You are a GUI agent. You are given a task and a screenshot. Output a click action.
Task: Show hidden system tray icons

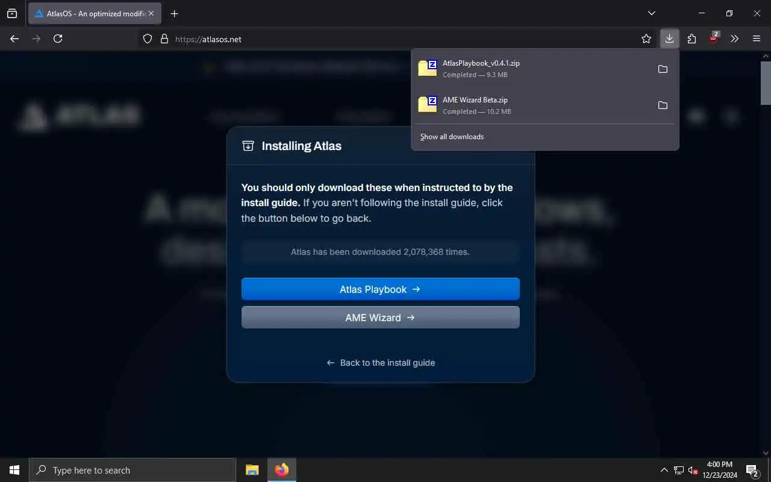(x=664, y=470)
